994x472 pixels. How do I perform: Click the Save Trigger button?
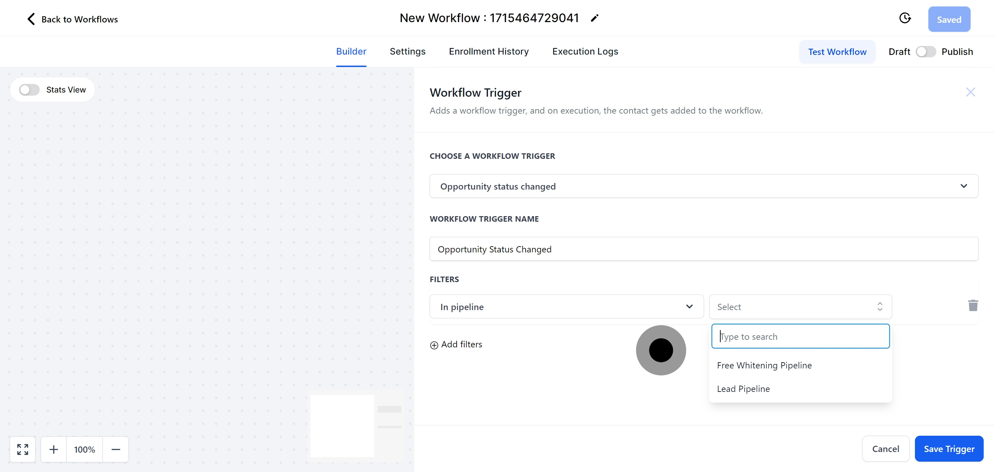pyautogui.click(x=948, y=449)
